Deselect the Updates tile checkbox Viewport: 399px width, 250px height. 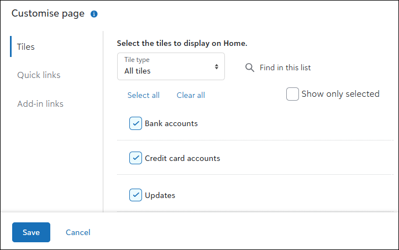coord(135,195)
